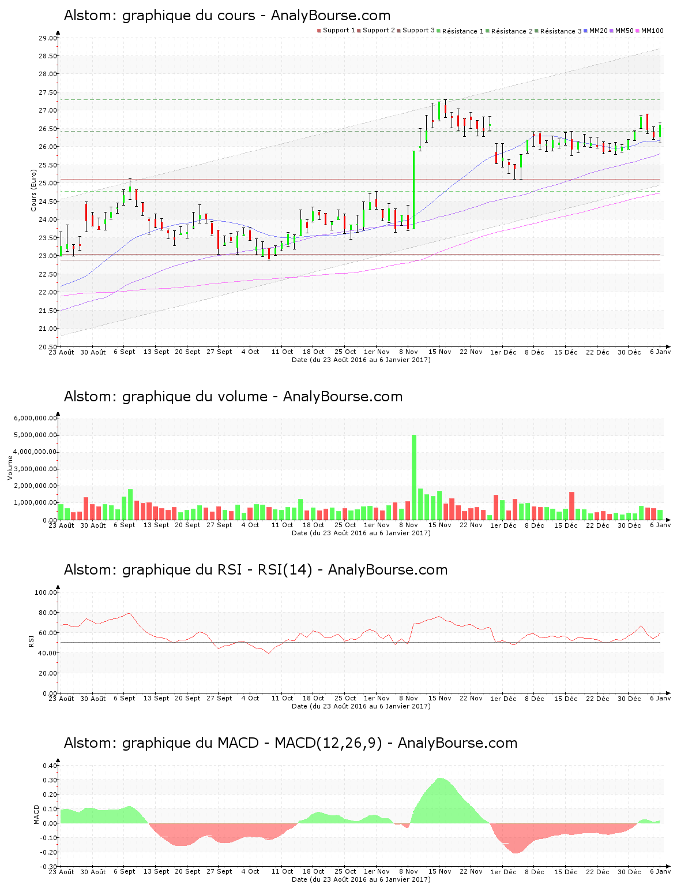Image resolution: width=692 pixels, height=895 pixels.
Task: Click '27 Sept' date on RSI chart axis
Action: coord(220,698)
